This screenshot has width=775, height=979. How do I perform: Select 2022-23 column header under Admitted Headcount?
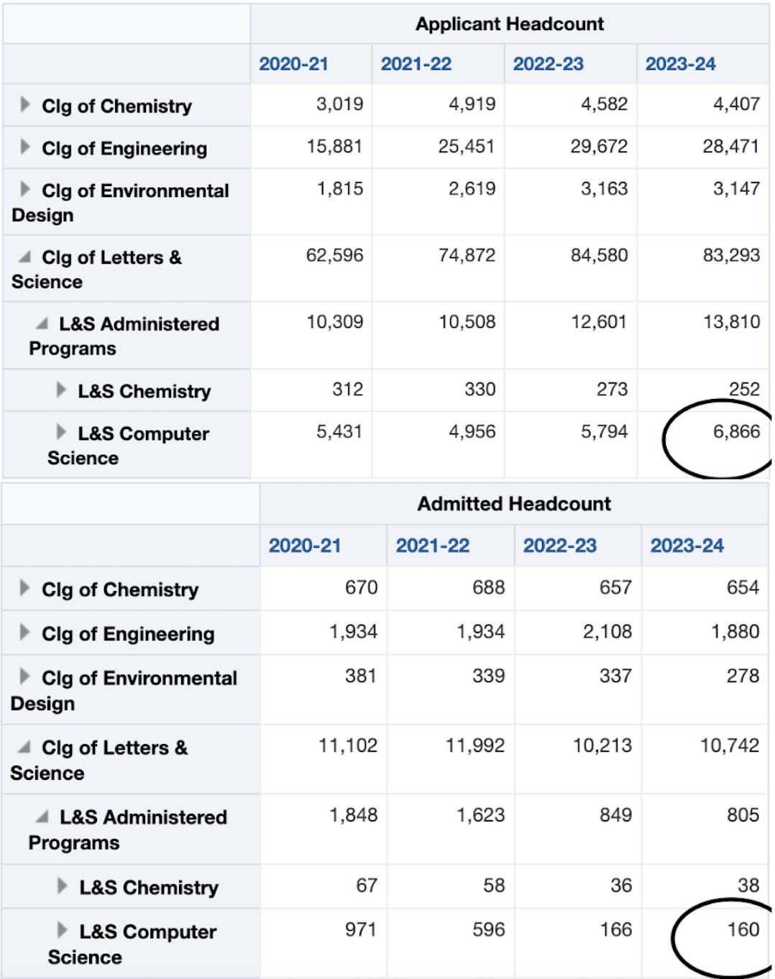click(x=559, y=546)
